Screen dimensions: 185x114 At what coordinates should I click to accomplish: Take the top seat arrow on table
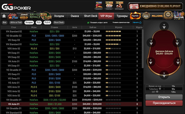164,26
